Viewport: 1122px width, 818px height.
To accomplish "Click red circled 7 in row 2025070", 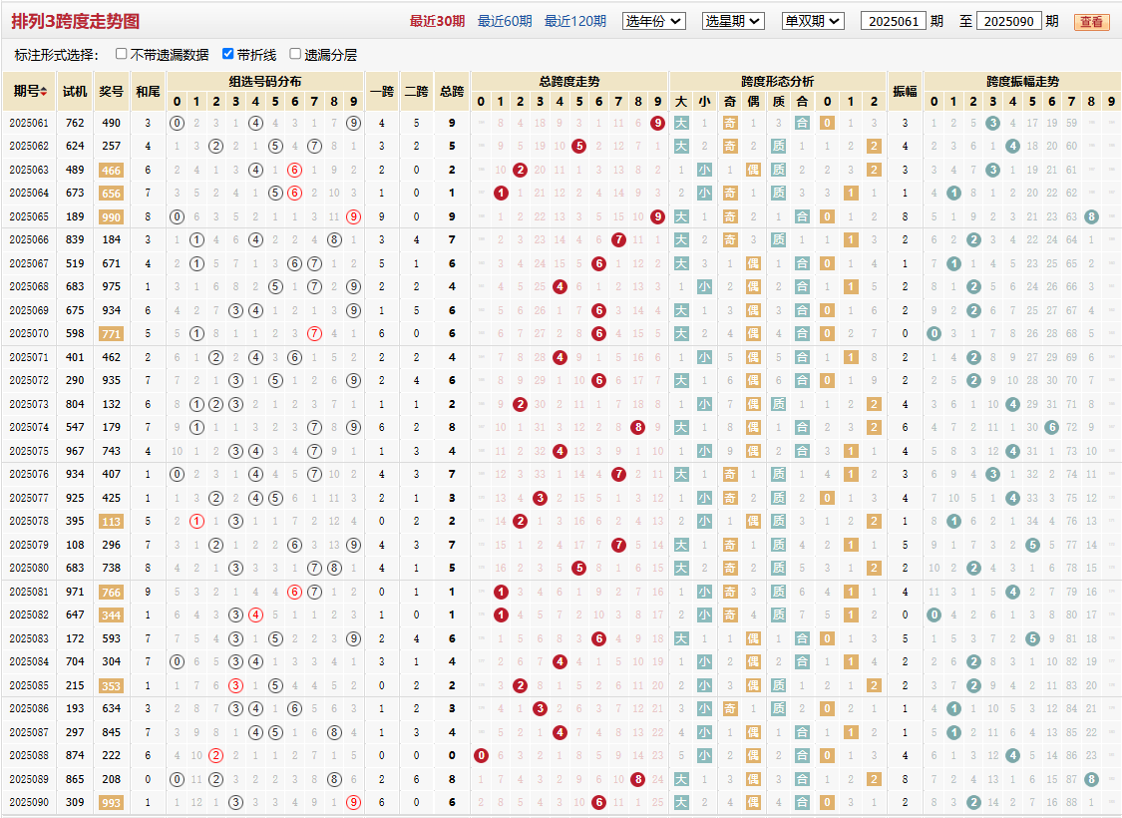I will pyautogui.click(x=314, y=333).
